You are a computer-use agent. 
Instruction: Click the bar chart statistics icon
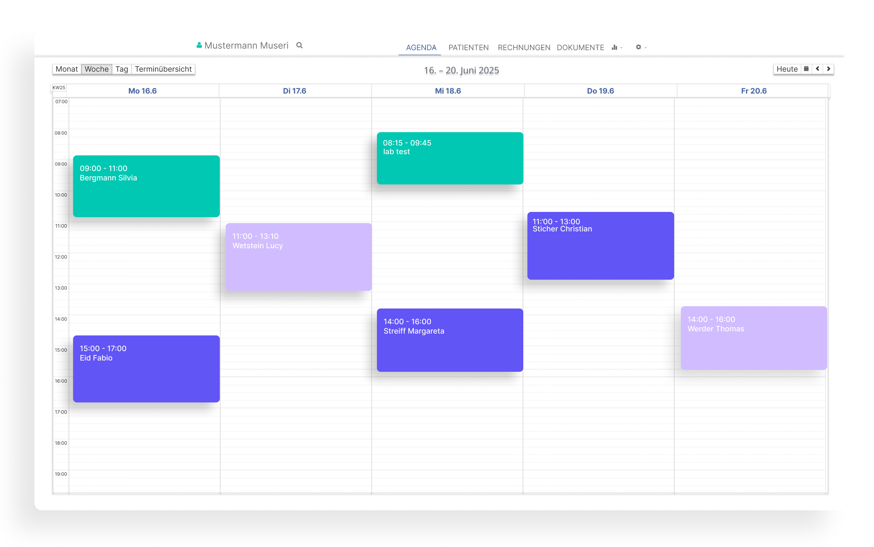coord(614,48)
